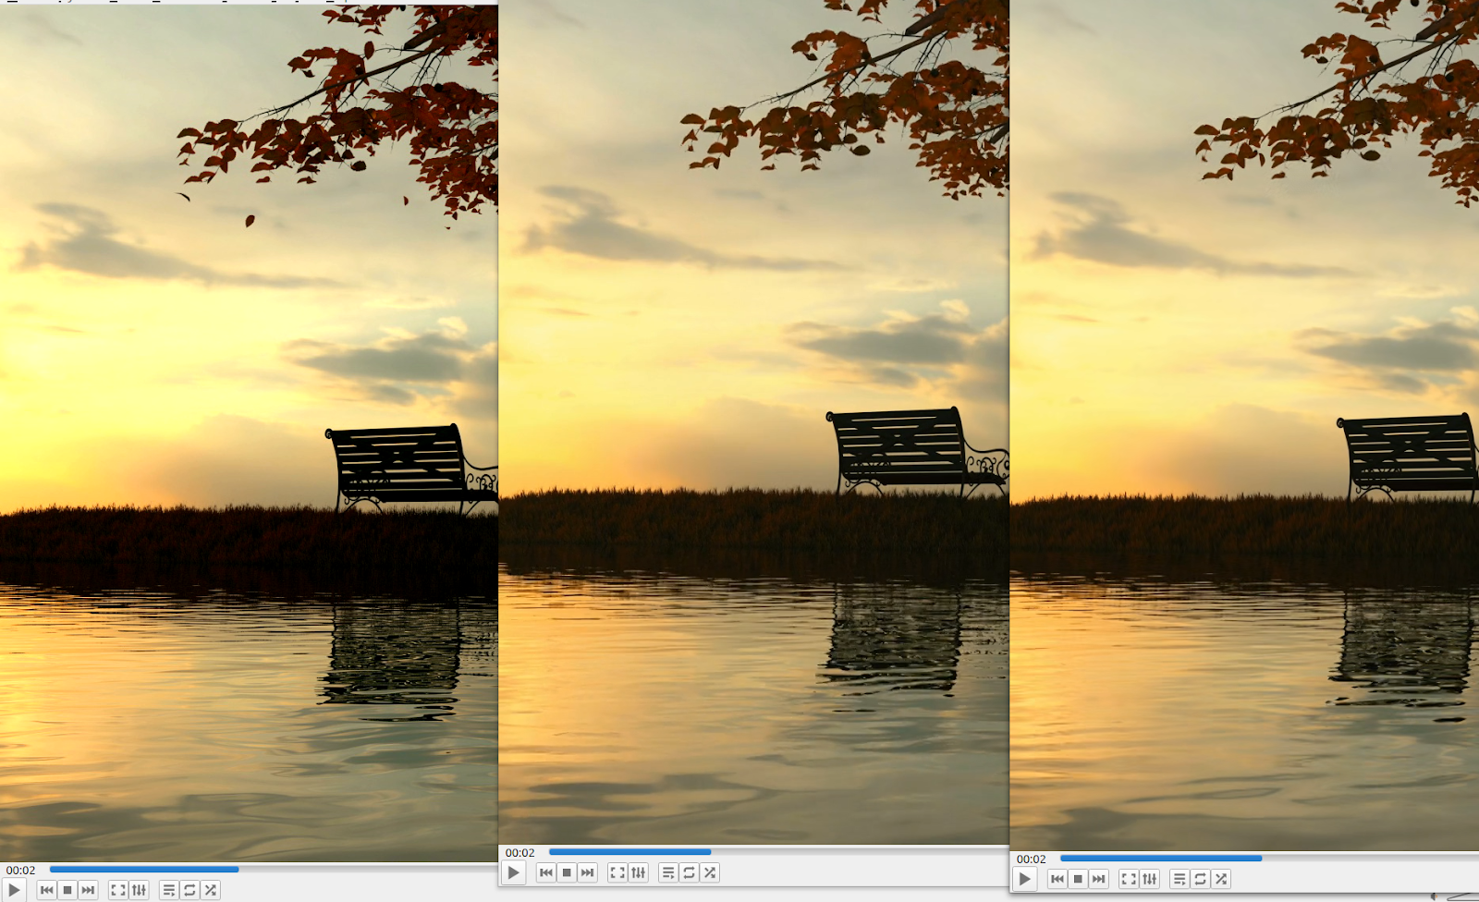
Task: Stop playback in the middle VLC window
Action: [567, 872]
